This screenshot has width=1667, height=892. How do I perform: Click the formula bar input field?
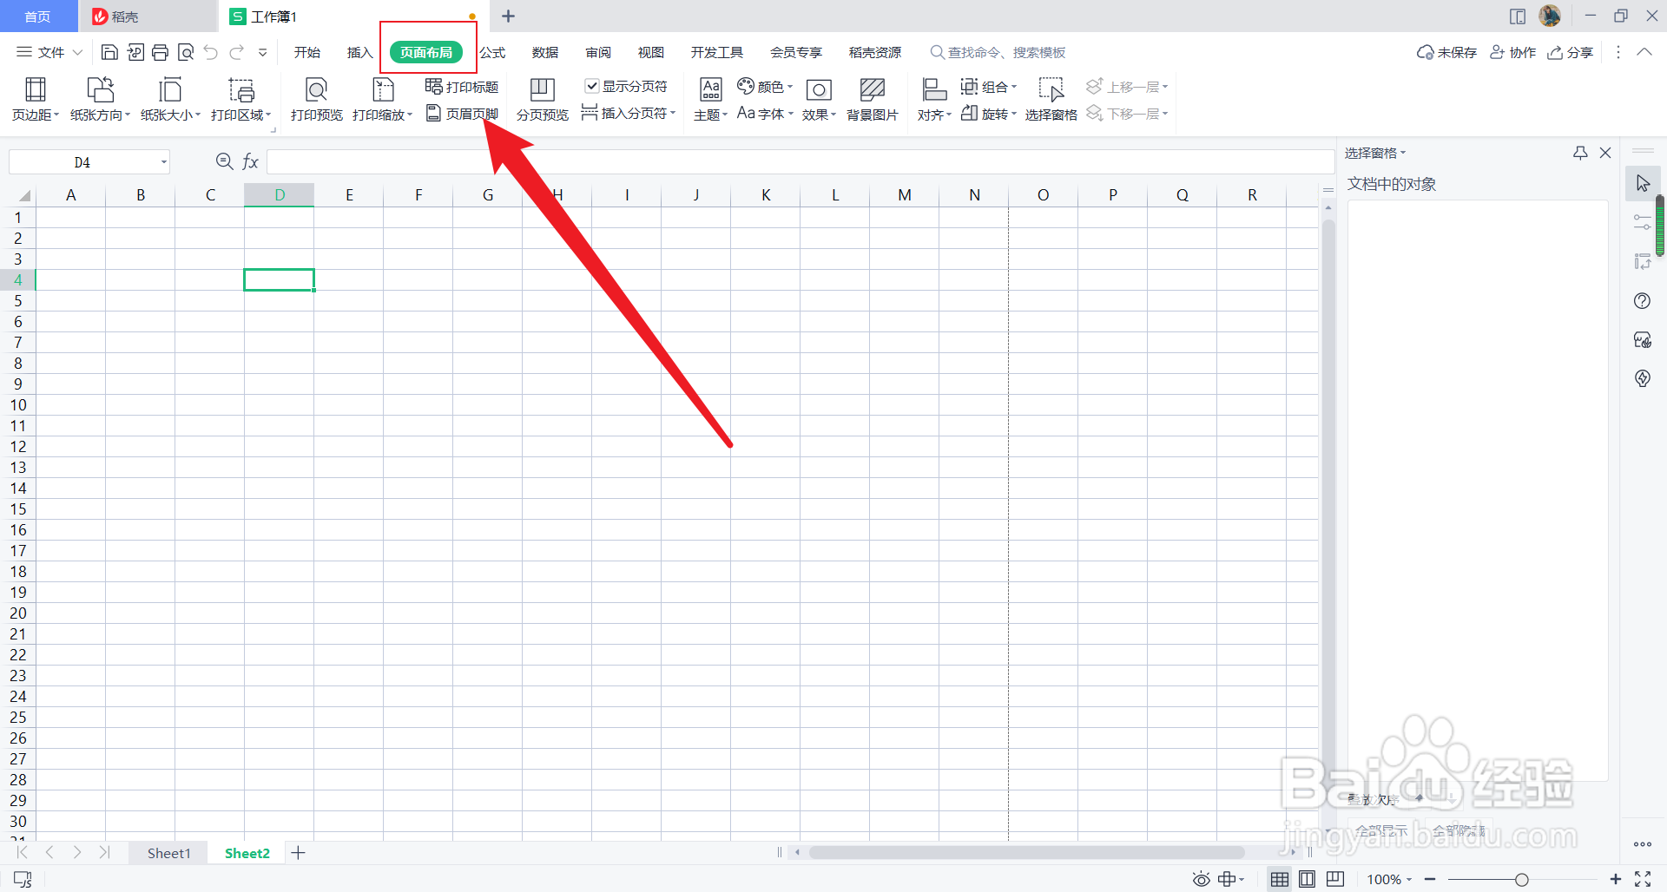coord(800,161)
